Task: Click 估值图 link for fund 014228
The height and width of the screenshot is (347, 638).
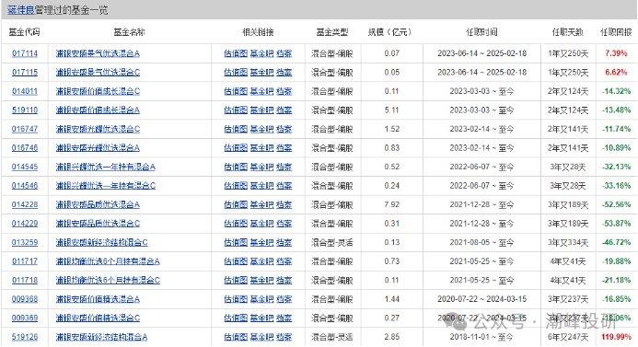Action: click(x=236, y=204)
